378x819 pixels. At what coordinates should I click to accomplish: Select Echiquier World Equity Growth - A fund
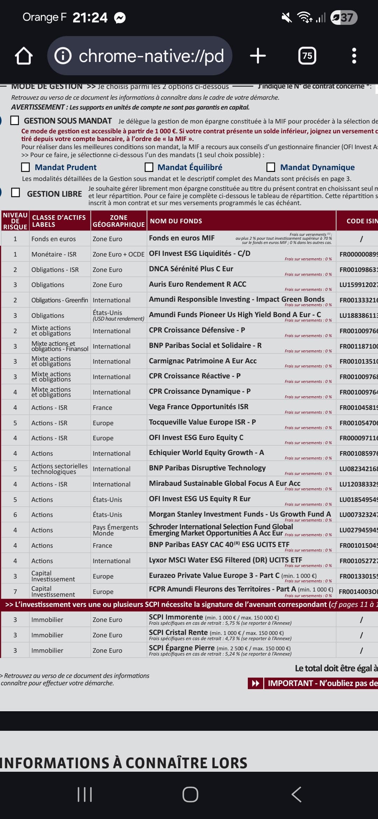(206, 452)
